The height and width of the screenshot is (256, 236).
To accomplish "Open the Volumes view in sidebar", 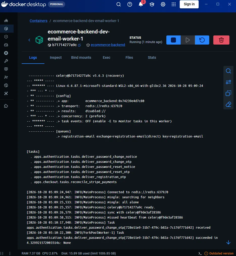I will (6, 45).
